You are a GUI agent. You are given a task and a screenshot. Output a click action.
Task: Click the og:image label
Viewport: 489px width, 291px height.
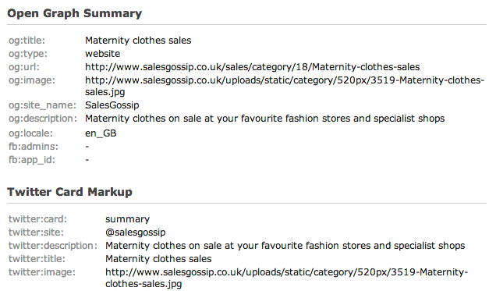tap(32, 80)
